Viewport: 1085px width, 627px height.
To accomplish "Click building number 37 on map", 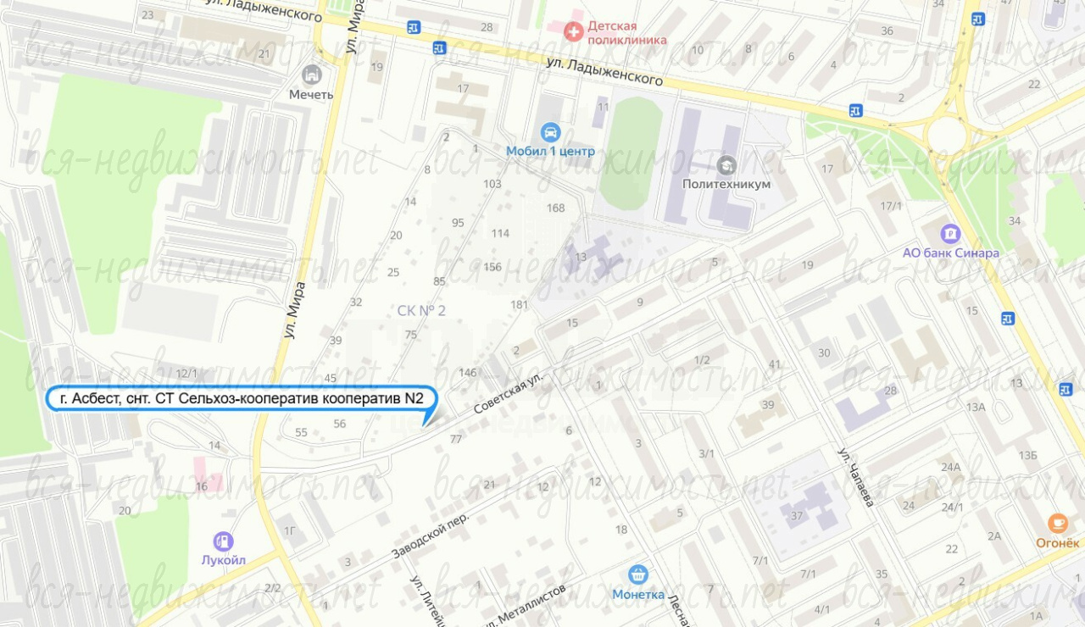I will [797, 516].
